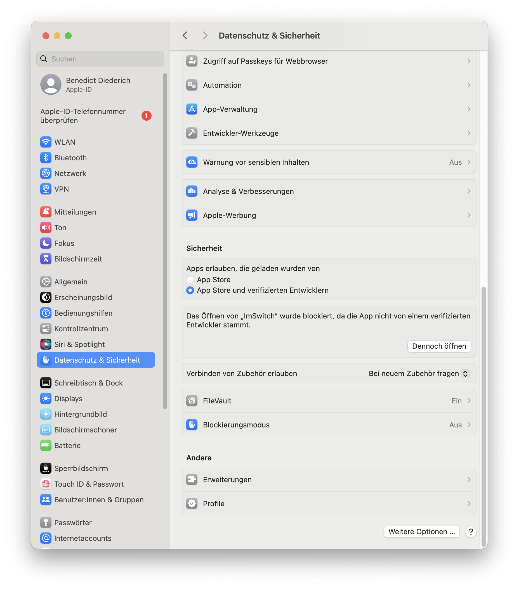Click the Passkeys person-key icon
Image resolution: width=519 pixels, height=590 pixels.
coord(192,61)
